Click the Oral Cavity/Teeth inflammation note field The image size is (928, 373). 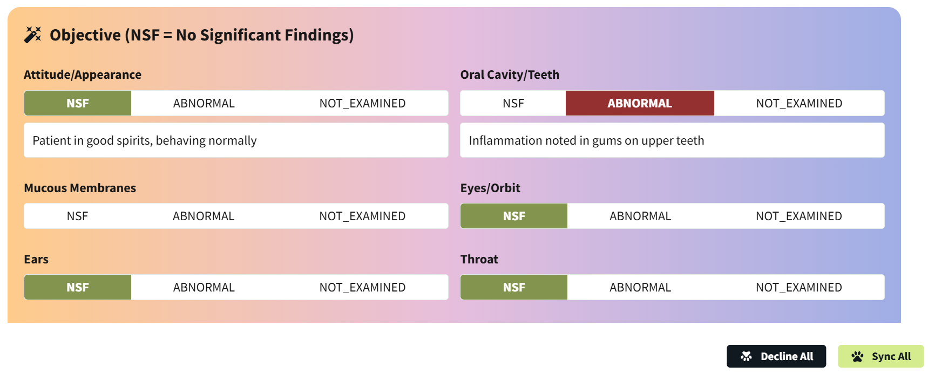point(672,140)
